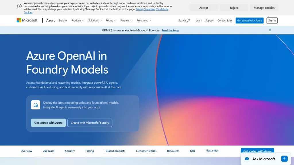The height and width of the screenshot is (165, 294).
Task: Accept optional cookies
Action: click(x=204, y=8)
